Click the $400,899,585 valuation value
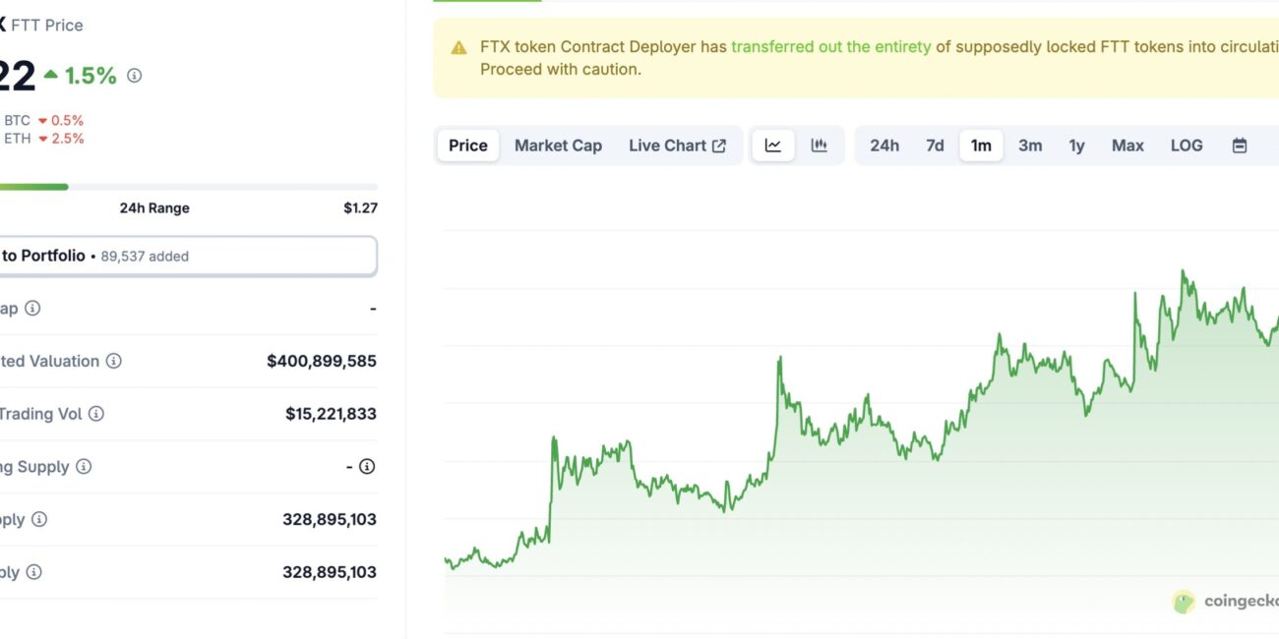Image resolution: width=1279 pixels, height=639 pixels. [x=322, y=362]
